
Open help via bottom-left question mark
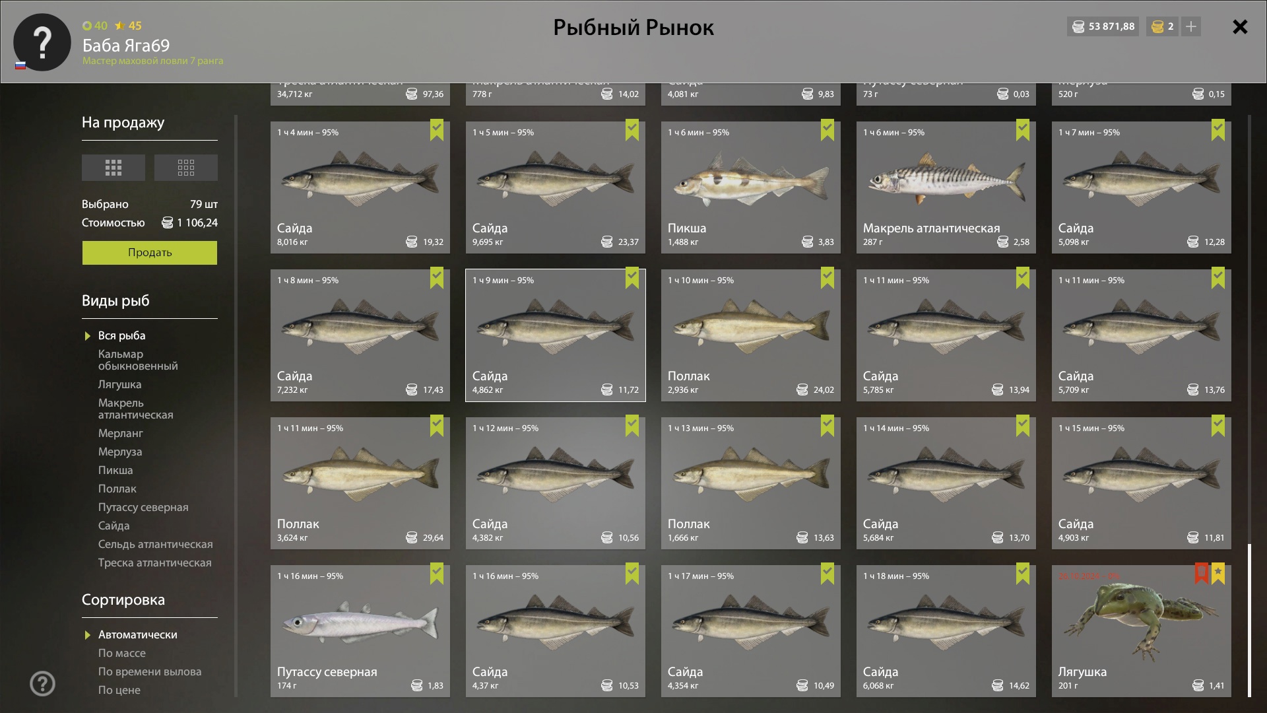click(42, 684)
